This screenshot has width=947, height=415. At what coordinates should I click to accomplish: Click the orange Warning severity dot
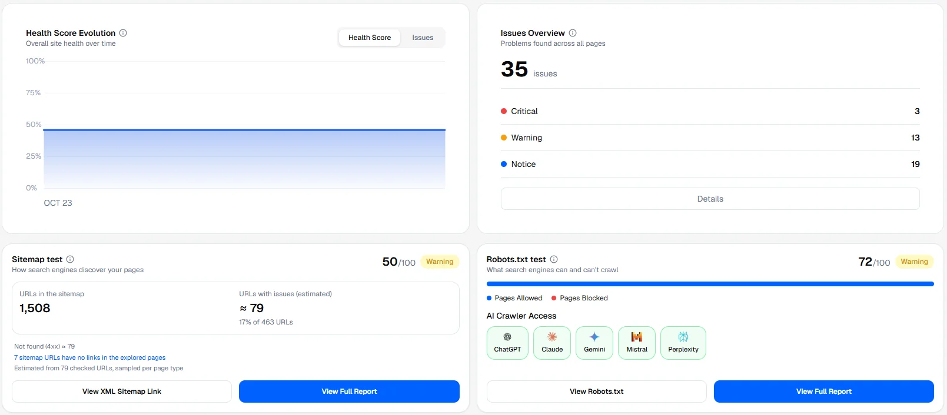[504, 138]
